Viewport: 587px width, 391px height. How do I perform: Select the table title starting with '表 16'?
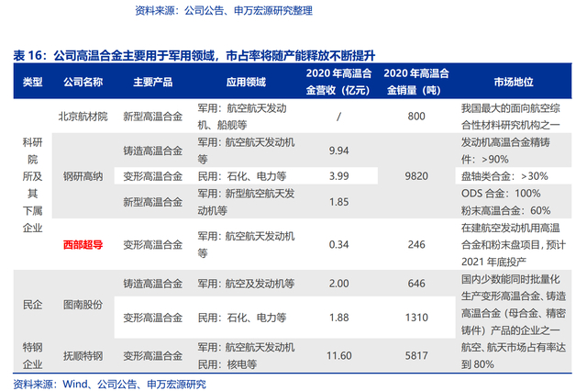pos(194,55)
